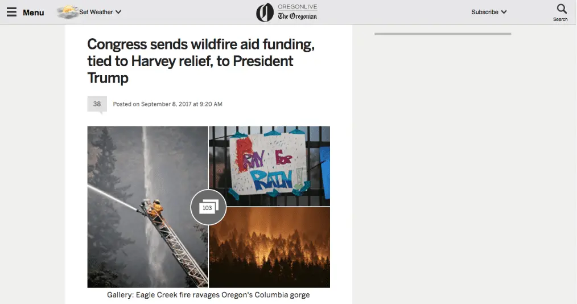This screenshot has height=304, width=577.
Task: Select Set Weather in the top bar
Action: pyautogui.click(x=96, y=12)
